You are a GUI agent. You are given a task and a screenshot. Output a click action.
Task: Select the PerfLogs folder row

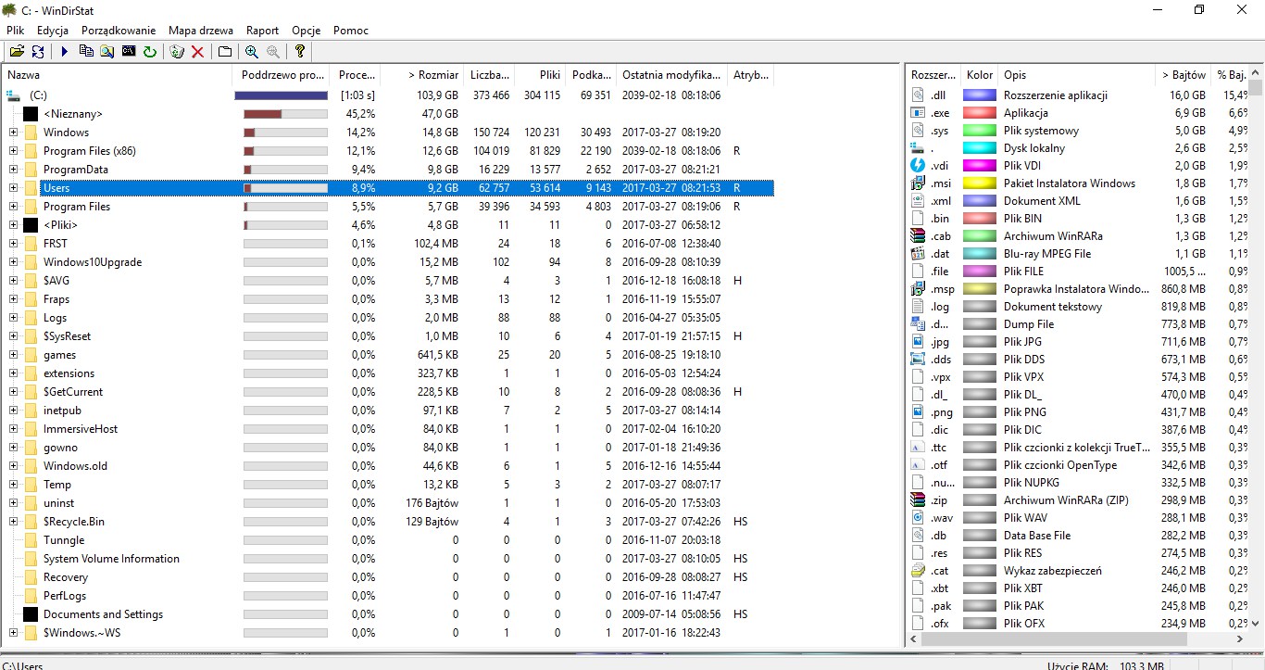(387, 596)
